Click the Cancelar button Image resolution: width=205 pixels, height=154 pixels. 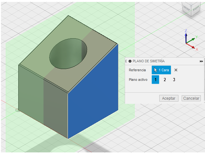(191, 98)
